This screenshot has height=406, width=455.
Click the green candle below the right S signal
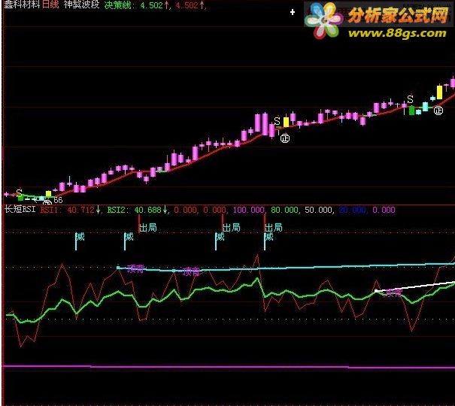[411, 111]
